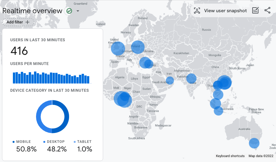Click the 48.2% desktop value
The height and width of the screenshot is (162, 276).
57,149
